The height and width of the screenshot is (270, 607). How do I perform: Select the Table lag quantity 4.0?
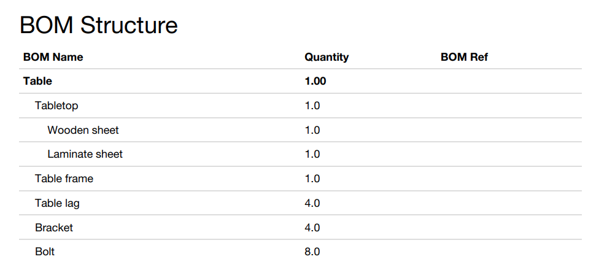[312, 203]
